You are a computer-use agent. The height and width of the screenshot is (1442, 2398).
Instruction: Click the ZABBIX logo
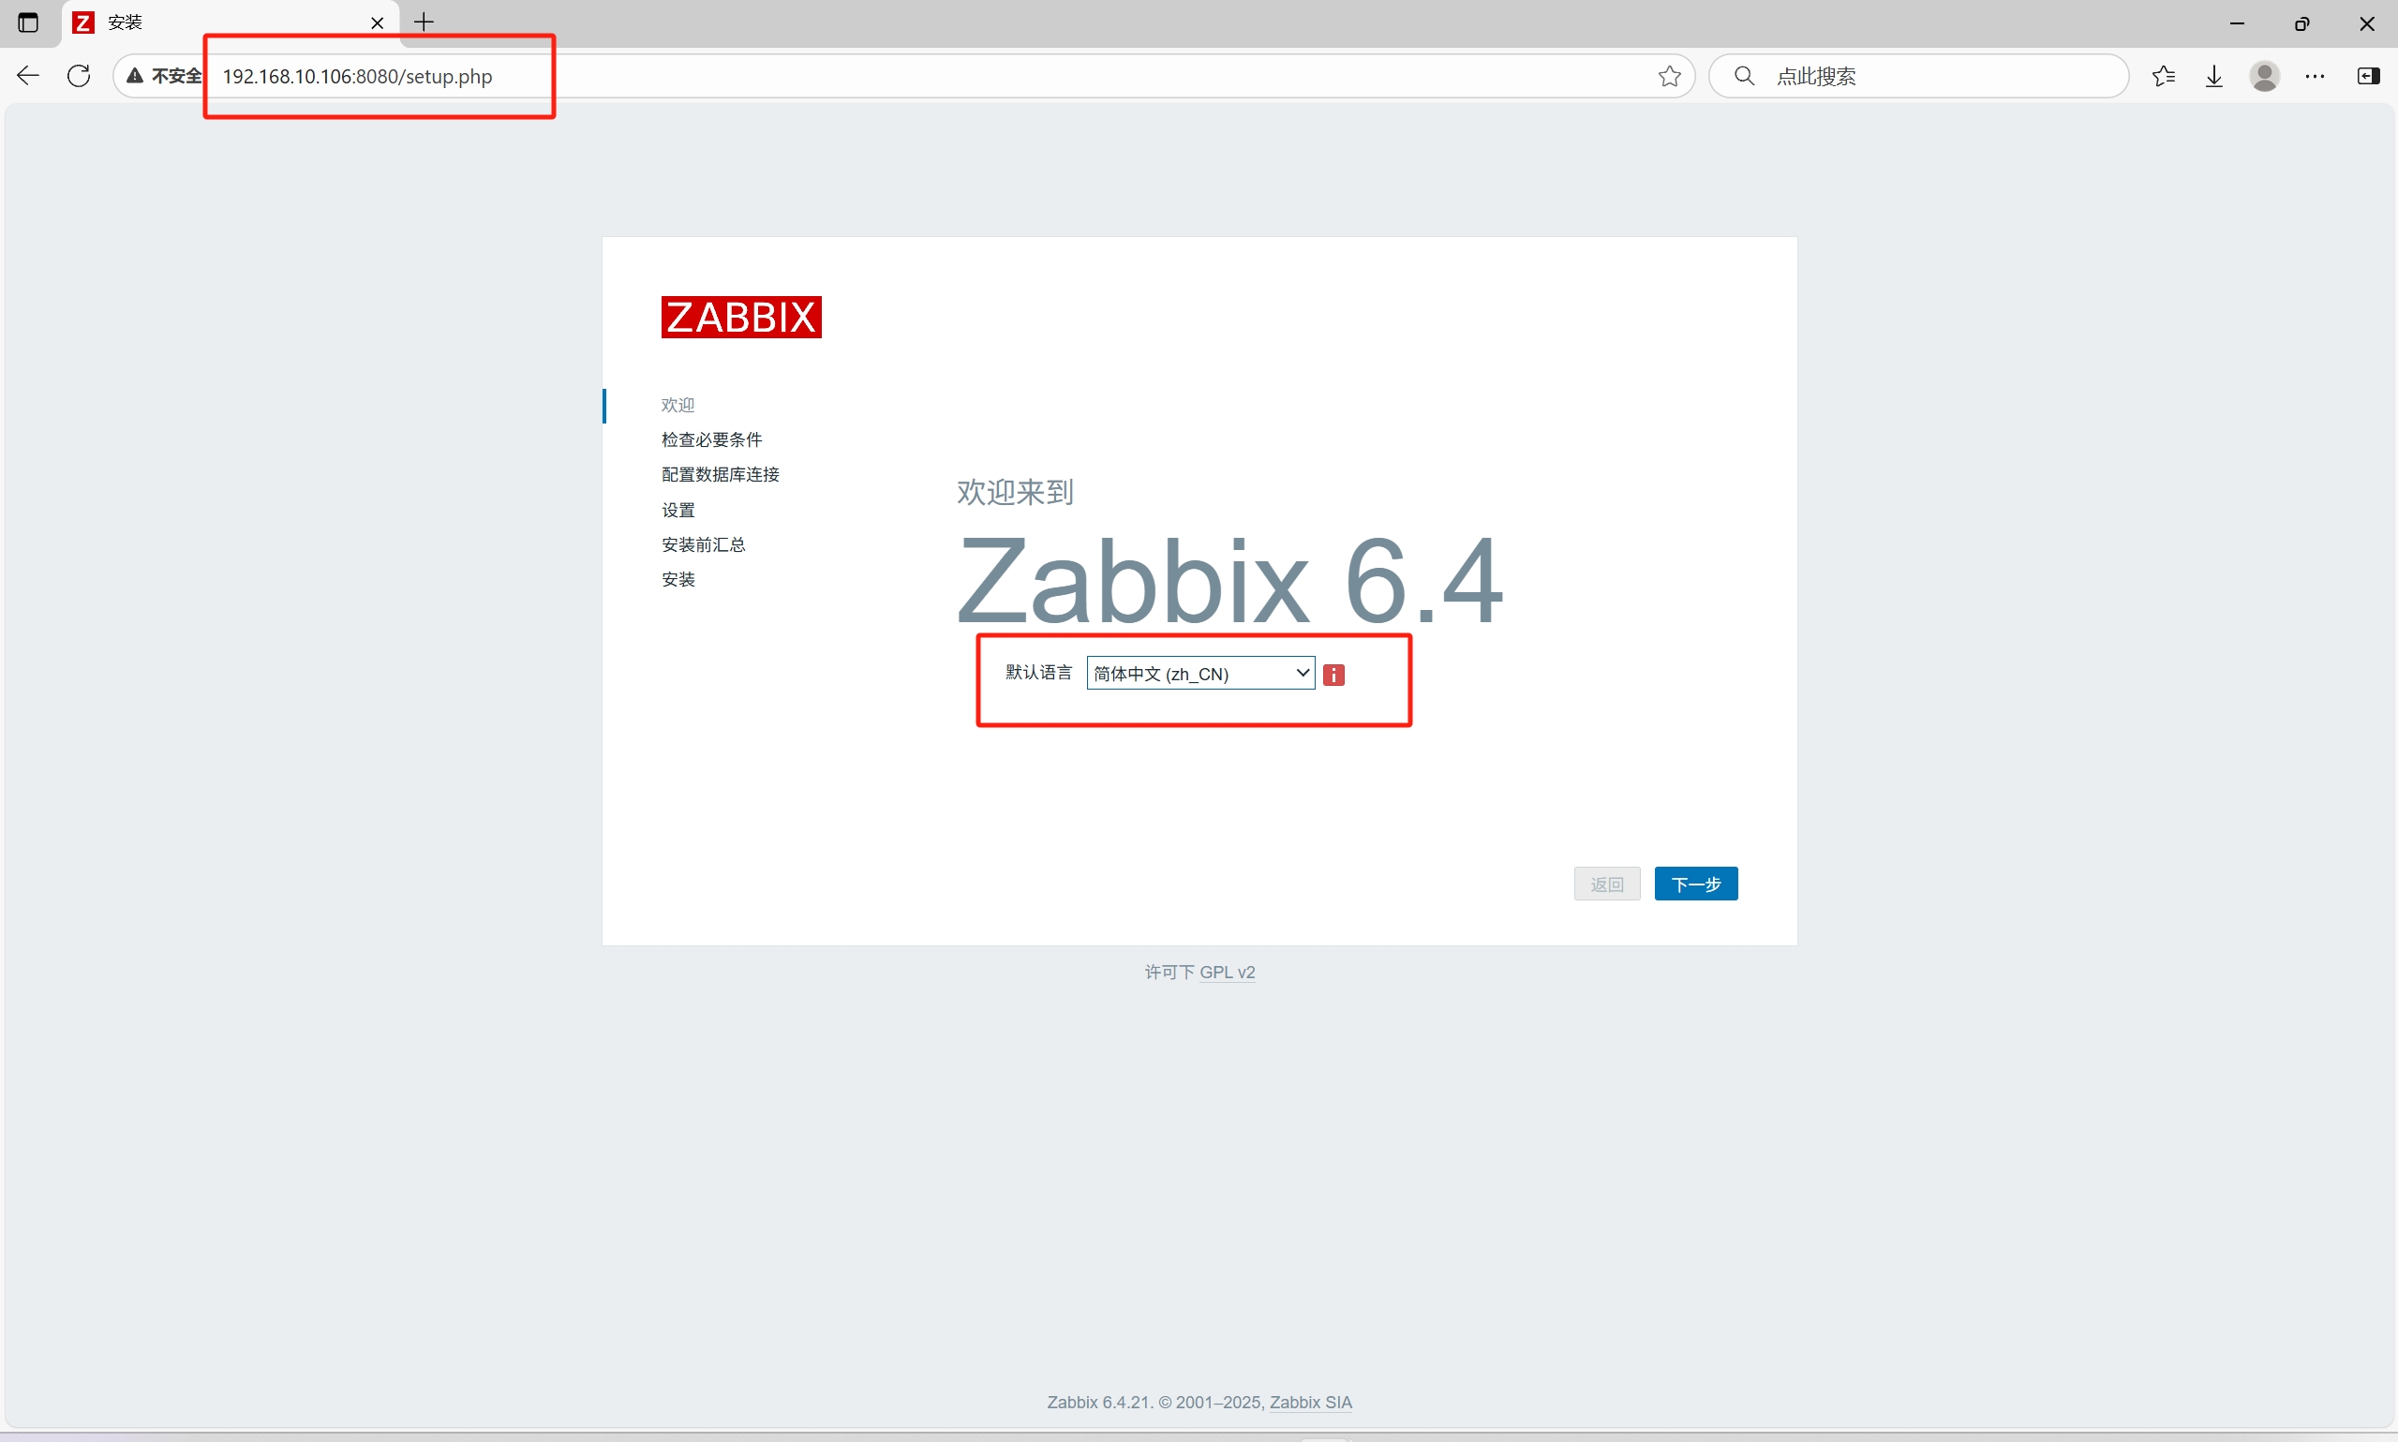pos(740,317)
